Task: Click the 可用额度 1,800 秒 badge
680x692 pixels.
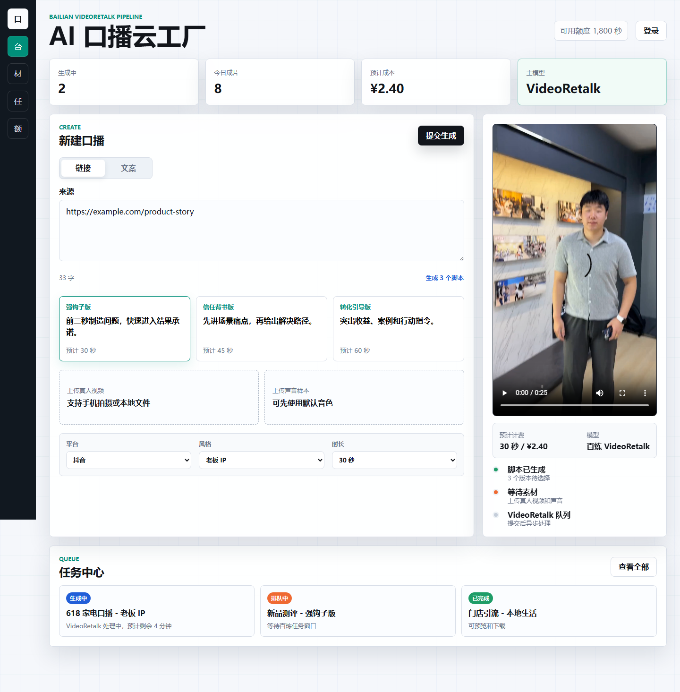Action: tap(591, 31)
